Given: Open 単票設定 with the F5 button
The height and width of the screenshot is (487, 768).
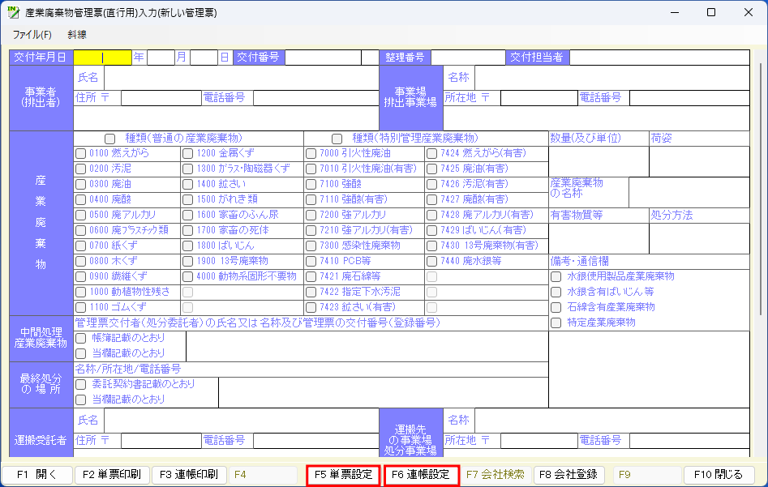Looking at the screenshot, I should point(343,476).
